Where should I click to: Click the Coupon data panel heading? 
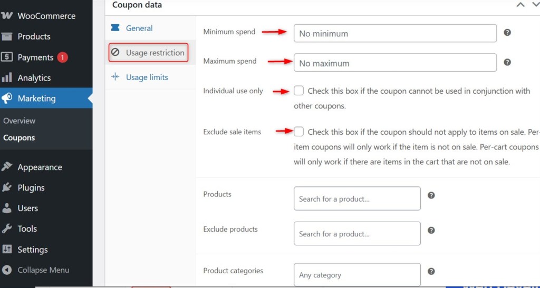[x=137, y=5]
